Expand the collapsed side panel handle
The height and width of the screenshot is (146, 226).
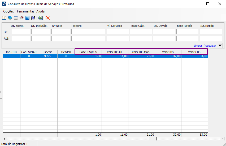click(x=1, y=92)
